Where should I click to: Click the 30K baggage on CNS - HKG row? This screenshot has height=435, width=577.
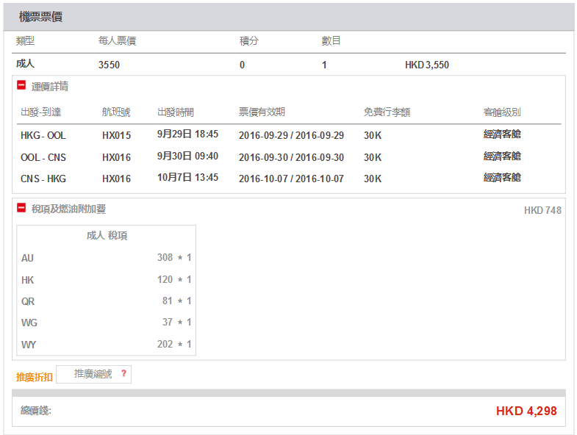point(373,179)
